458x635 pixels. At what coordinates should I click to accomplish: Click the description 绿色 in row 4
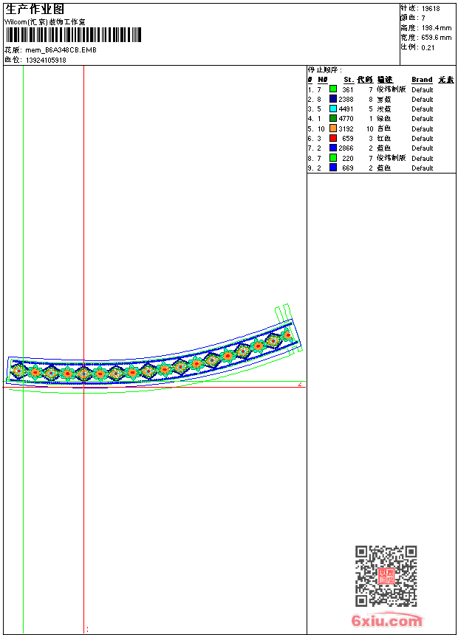click(x=384, y=119)
